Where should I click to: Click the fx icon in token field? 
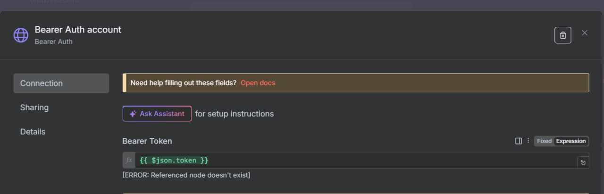click(129, 161)
